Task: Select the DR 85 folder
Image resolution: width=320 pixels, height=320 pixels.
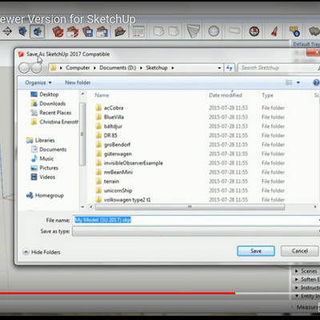Action: pos(106,135)
